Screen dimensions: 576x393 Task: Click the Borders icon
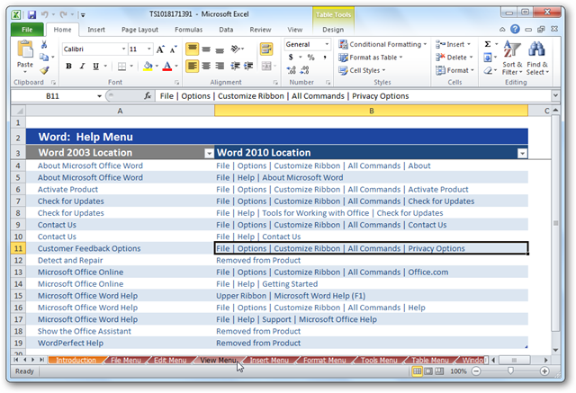[x=121, y=66]
